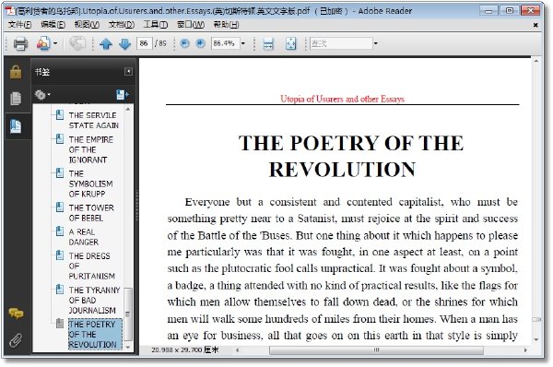Screen dimensions: 553x367
Task: Click THE POETRY OF THE REVOLUTION chapter heading
Action: click(351, 156)
